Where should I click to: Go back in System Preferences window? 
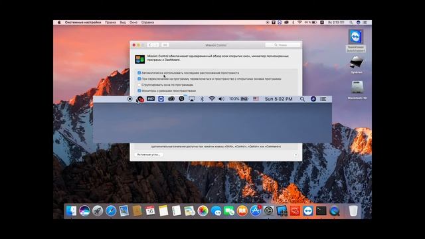[x=150, y=45]
